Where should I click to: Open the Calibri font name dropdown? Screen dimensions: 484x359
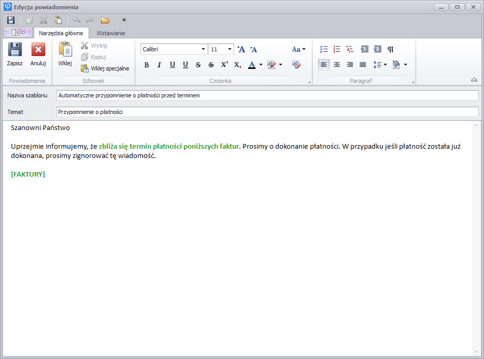203,49
